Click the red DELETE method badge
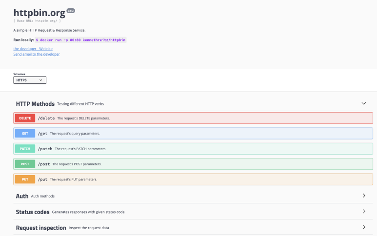The width and height of the screenshot is (377, 236). tap(25, 118)
